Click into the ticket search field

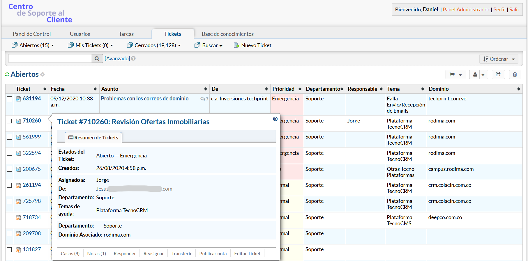point(50,58)
